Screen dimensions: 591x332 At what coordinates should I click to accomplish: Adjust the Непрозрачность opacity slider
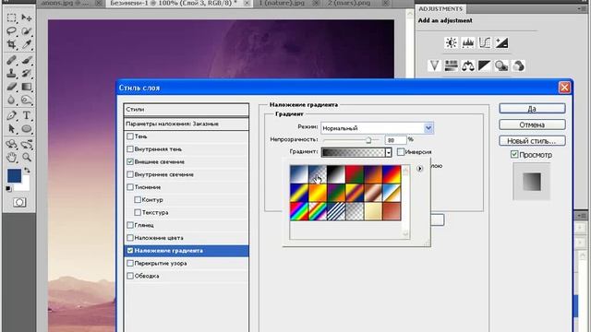(368, 140)
